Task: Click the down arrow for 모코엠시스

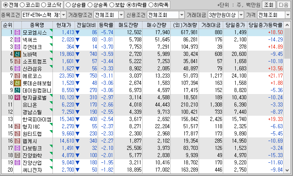Action: point(77,33)
